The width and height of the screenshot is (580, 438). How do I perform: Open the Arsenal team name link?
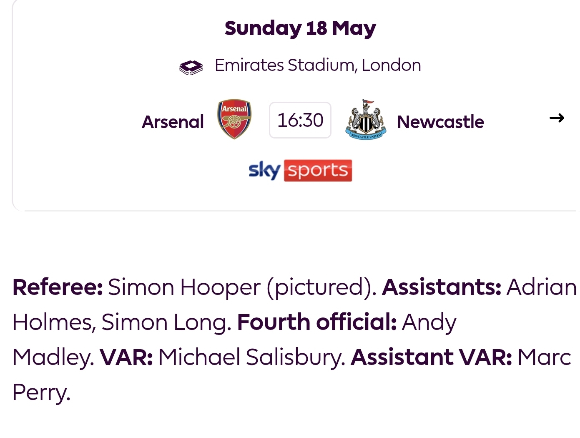[173, 122]
